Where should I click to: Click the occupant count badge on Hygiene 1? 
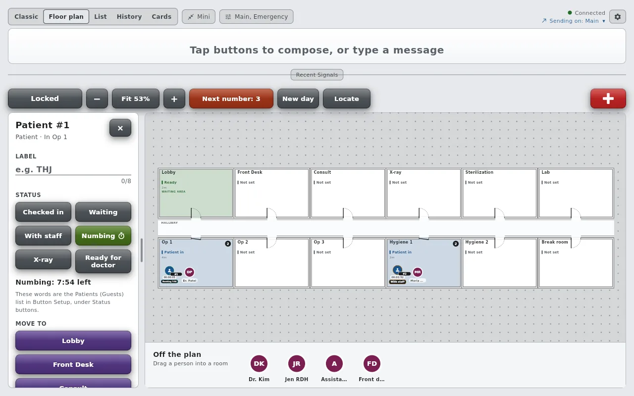456,244
